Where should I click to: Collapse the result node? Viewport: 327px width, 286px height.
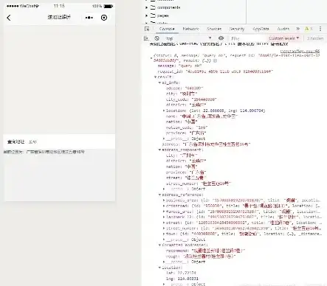pos(155,77)
